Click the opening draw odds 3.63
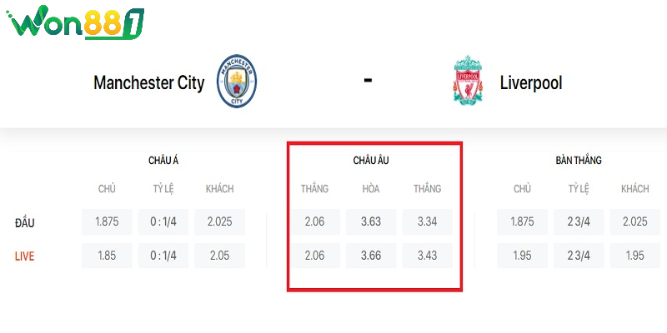 (x=371, y=222)
